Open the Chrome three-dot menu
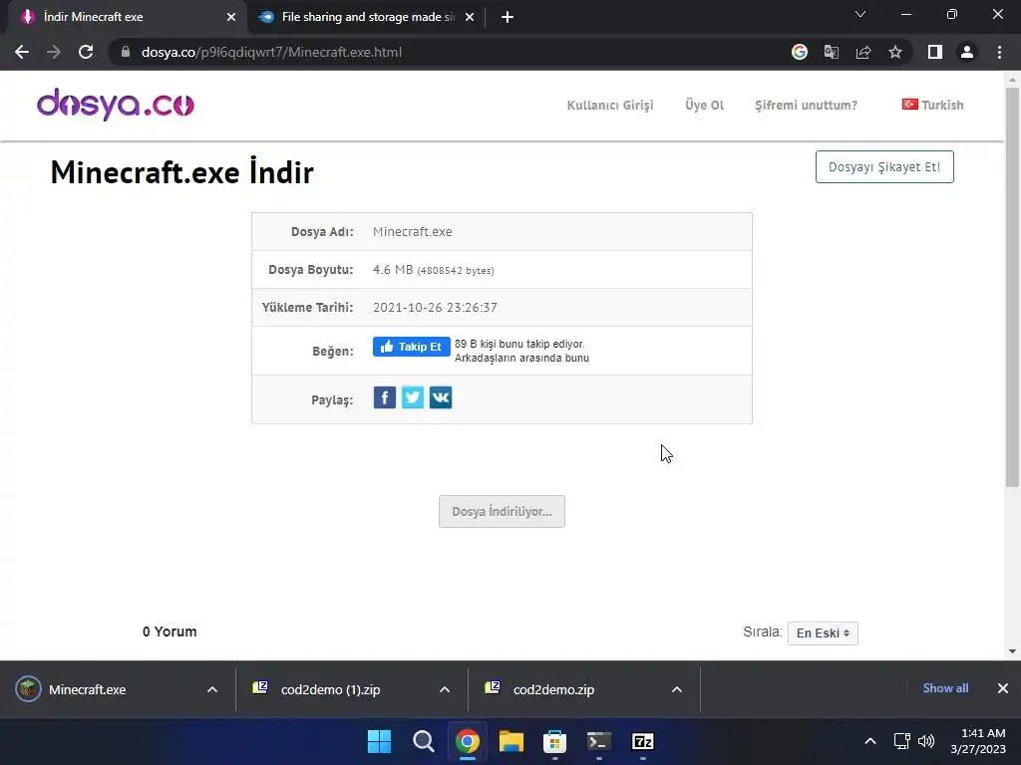Viewport: 1021px width, 765px height. pos(999,52)
